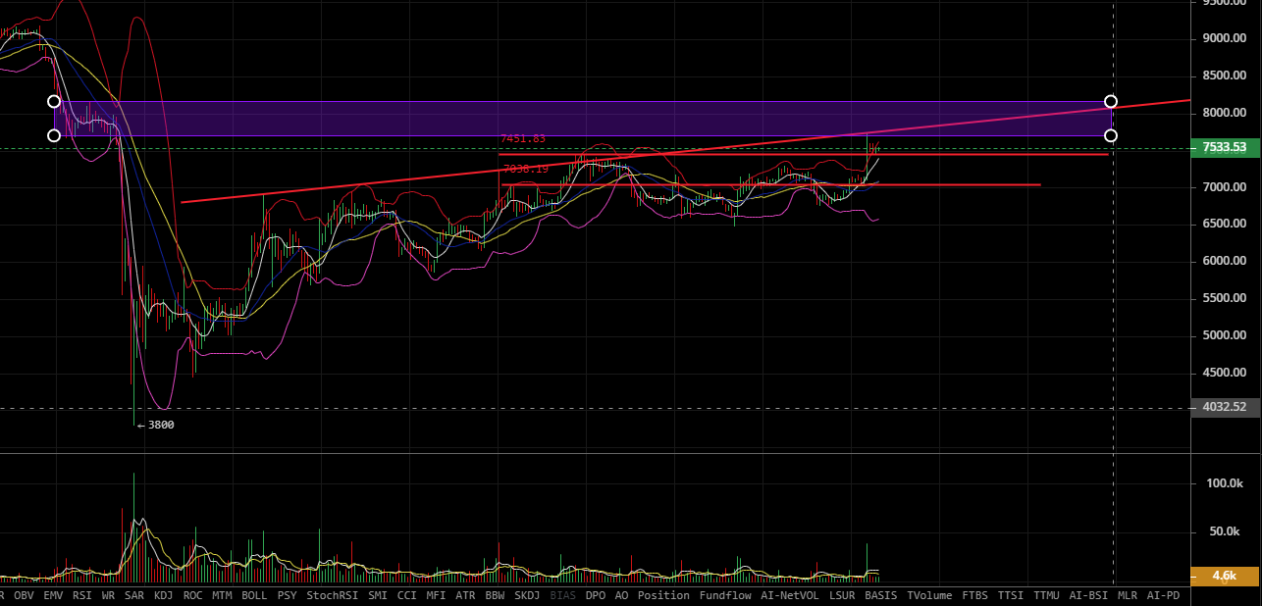Select the SMI indicator tab
Screen dimensions: 1262x606
[x=378, y=595]
